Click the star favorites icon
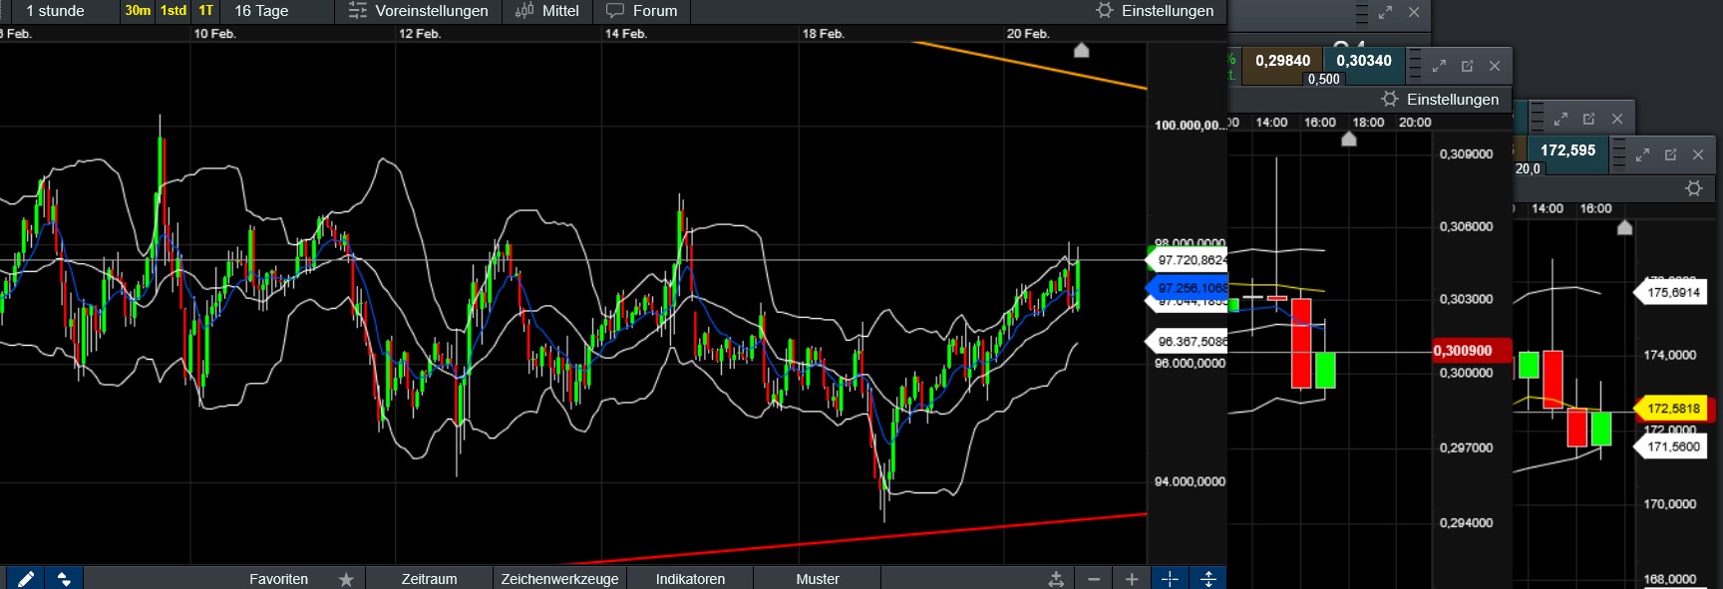This screenshot has width=1723, height=589. coord(346,579)
